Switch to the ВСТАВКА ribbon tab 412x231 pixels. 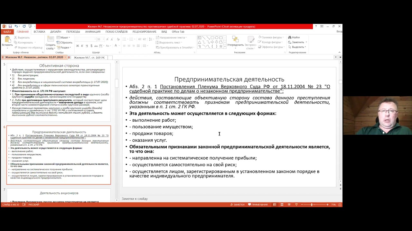pyautogui.click(x=39, y=32)
